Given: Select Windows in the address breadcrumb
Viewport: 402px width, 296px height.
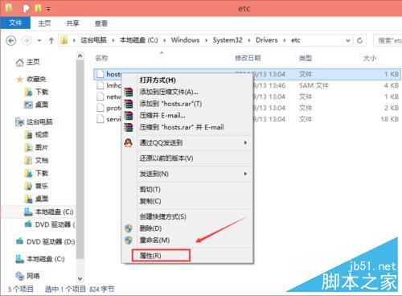Looking at the screenshot, I should pos(186,40).
